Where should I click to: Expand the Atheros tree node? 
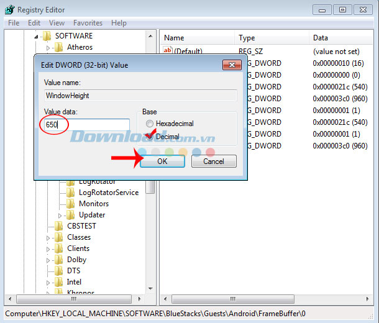pyautogui.click(x=48, y=48)
